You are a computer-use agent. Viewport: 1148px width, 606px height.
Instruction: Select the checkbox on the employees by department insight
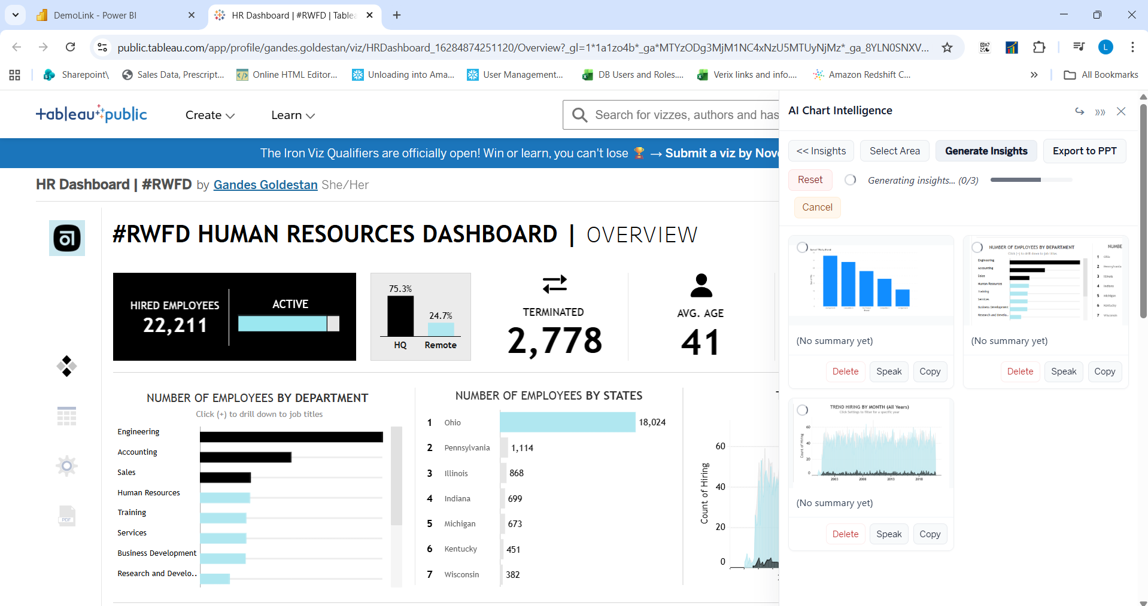(976, 246)
